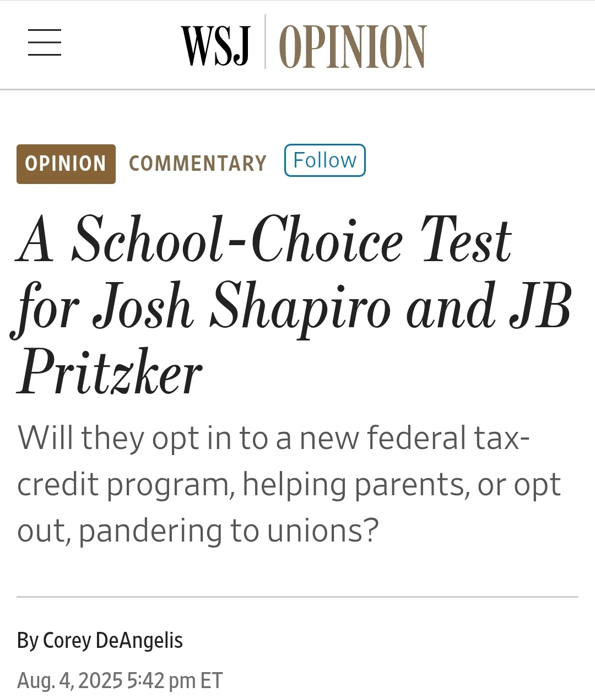Open the COMMENTARY section link
The width and height of the screenshot is (595, 698).
tap(197, 164)
